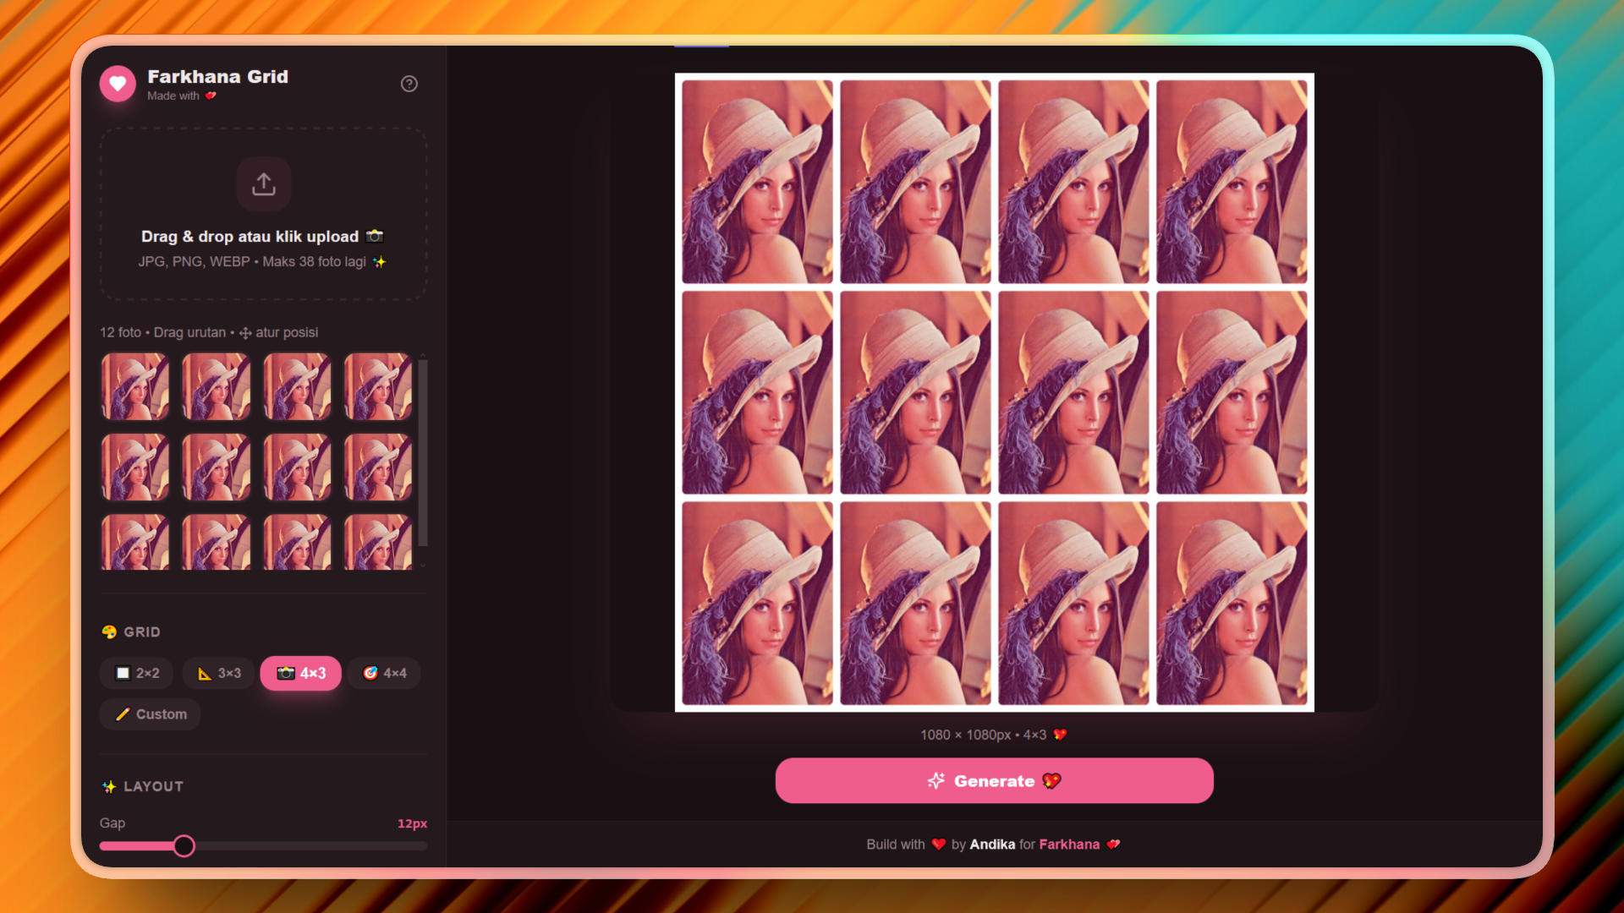The height and width of the screenshot is (913, 1624).
Task: Click the photo list scrollbar
Action: pos(423,453)
